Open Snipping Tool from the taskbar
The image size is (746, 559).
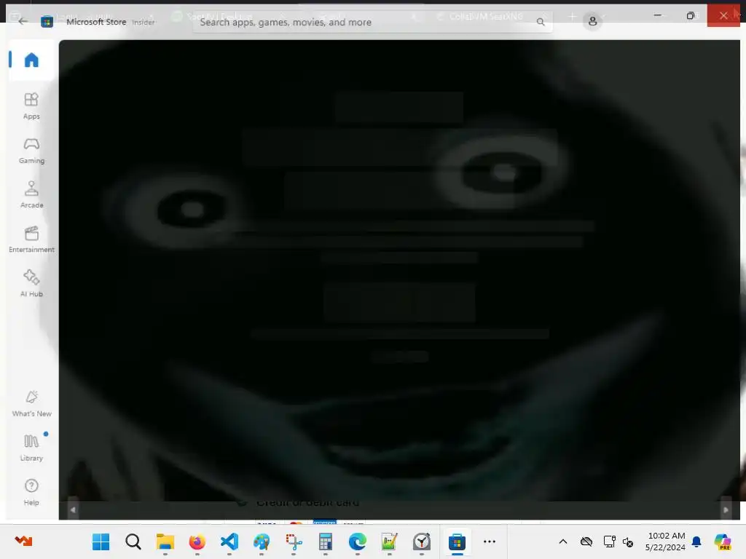click(x=294, y=542)
